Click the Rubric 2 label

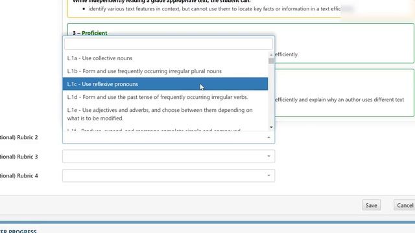tap(19, 137)
